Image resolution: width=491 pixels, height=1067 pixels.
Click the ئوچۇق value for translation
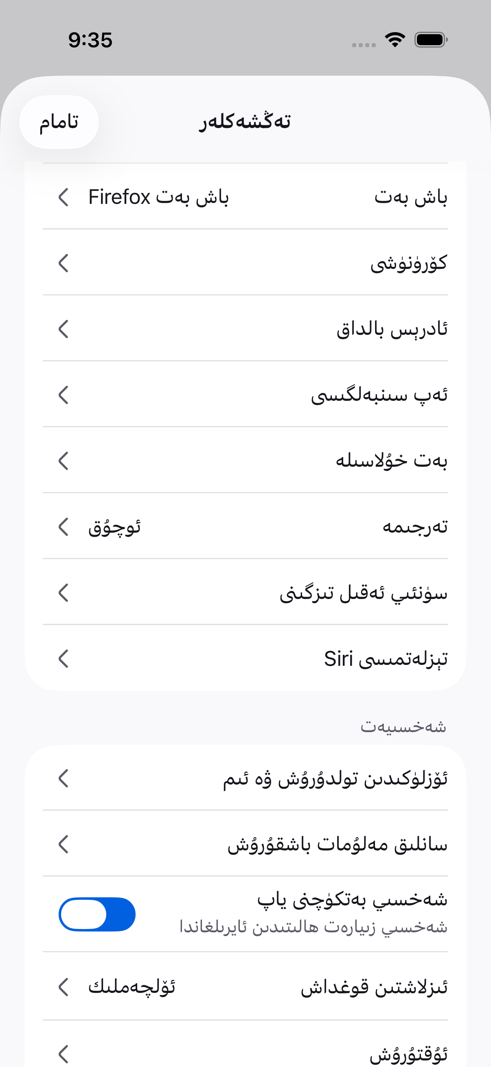[114, 527]
